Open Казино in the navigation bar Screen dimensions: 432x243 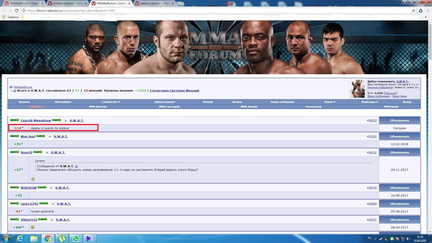(x=237, y=102)
